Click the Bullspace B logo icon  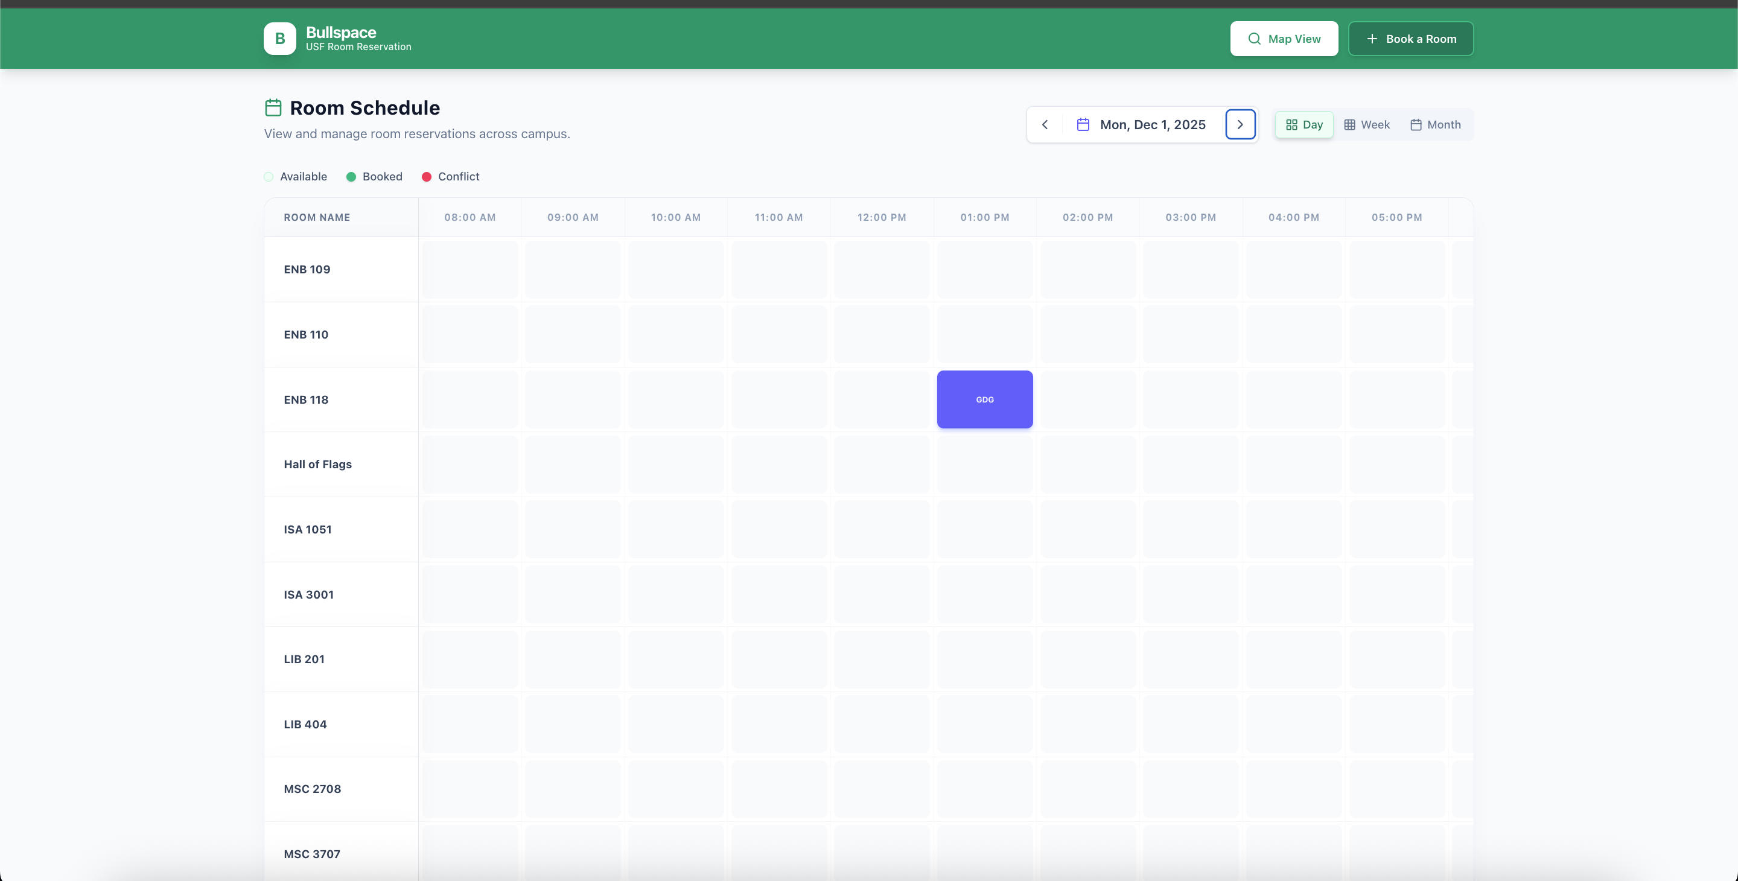coord(279,39)
